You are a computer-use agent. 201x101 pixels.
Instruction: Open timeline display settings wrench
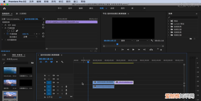(x=62, y=62)
